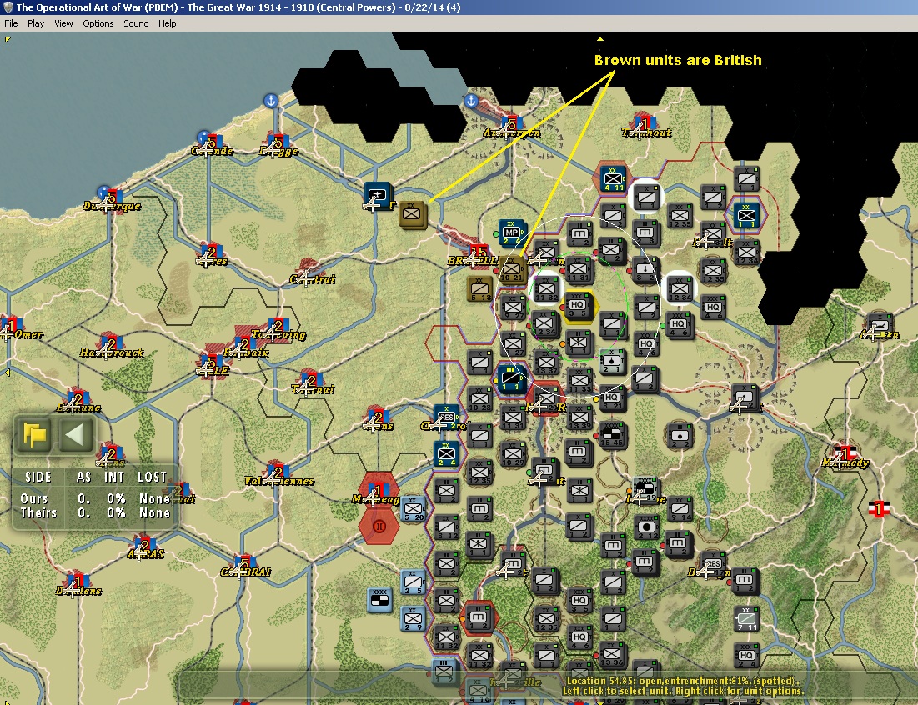Select the blue regiment cavalry unit 1-1
This screenshot has height=705, width=918.
(511, 380)
